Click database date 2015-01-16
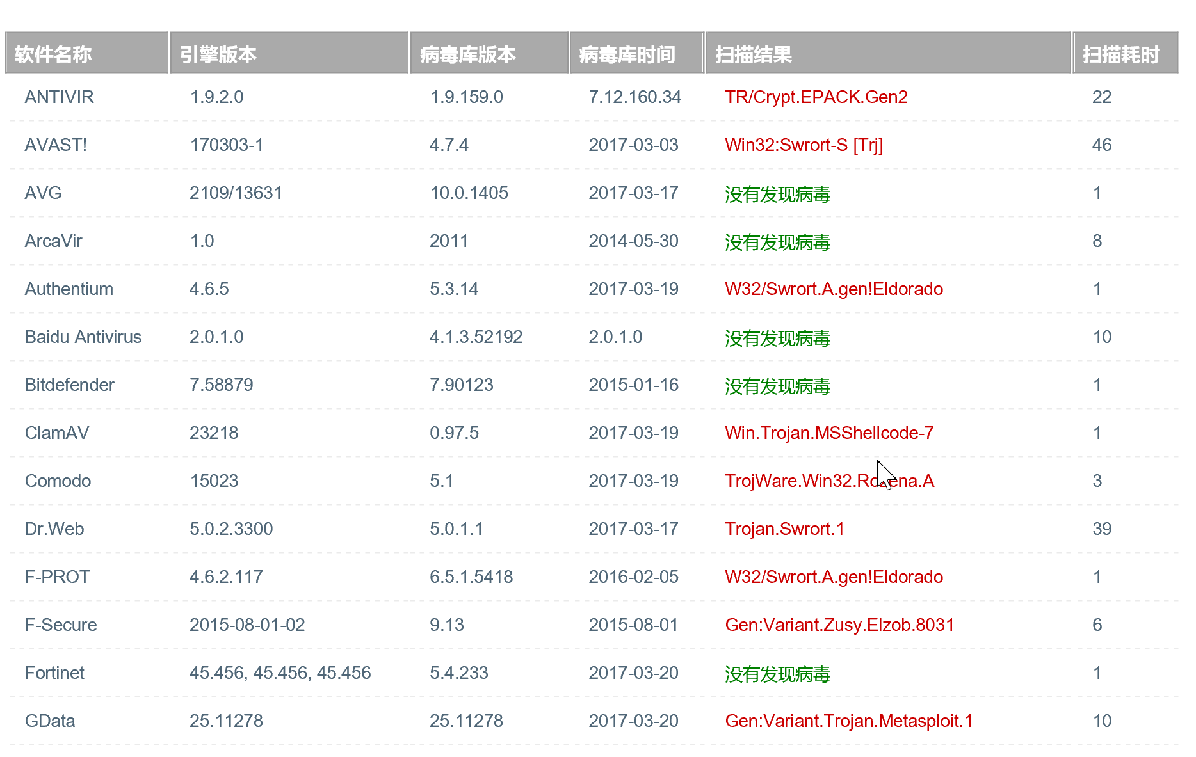 pyautogui.click(x=633, y=385)
